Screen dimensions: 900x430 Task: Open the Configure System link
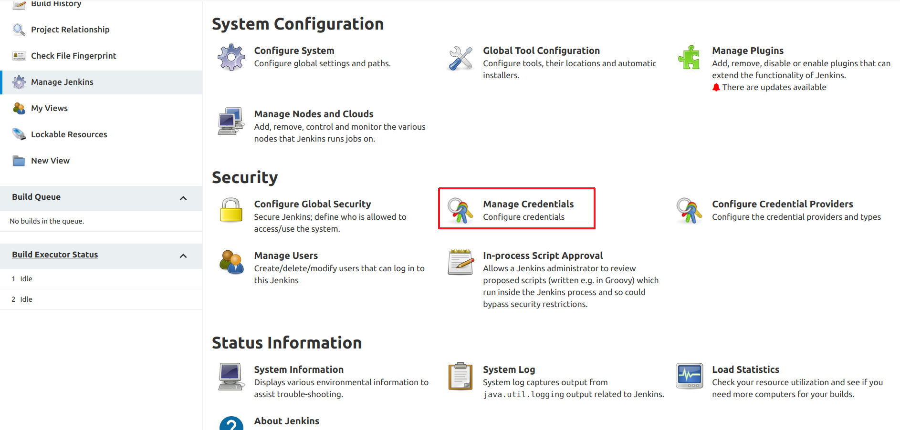point(294,51)
